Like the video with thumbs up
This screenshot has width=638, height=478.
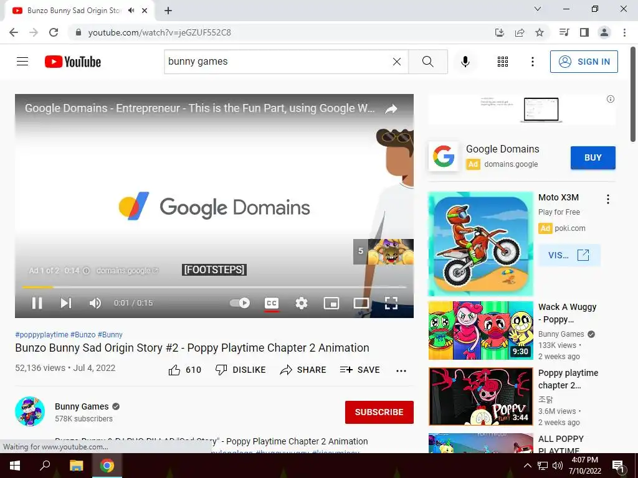pos(184,370)
